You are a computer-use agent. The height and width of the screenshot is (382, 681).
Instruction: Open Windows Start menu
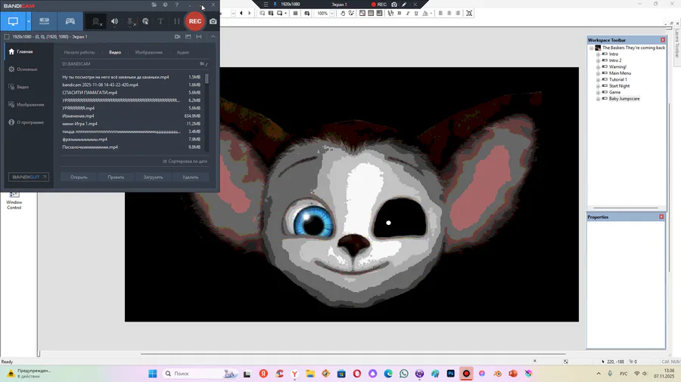pos(152,374)
